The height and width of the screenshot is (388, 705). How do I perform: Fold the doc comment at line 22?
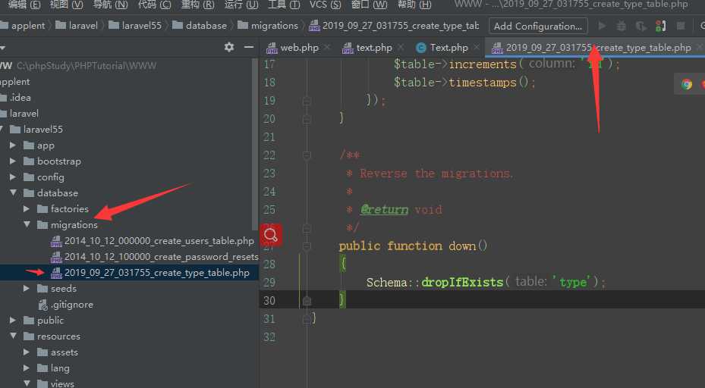[x=307, y=155]
